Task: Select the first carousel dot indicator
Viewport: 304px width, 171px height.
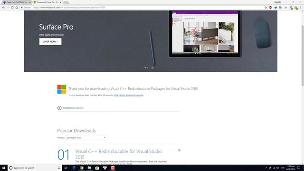Action: tap(145, 67)
